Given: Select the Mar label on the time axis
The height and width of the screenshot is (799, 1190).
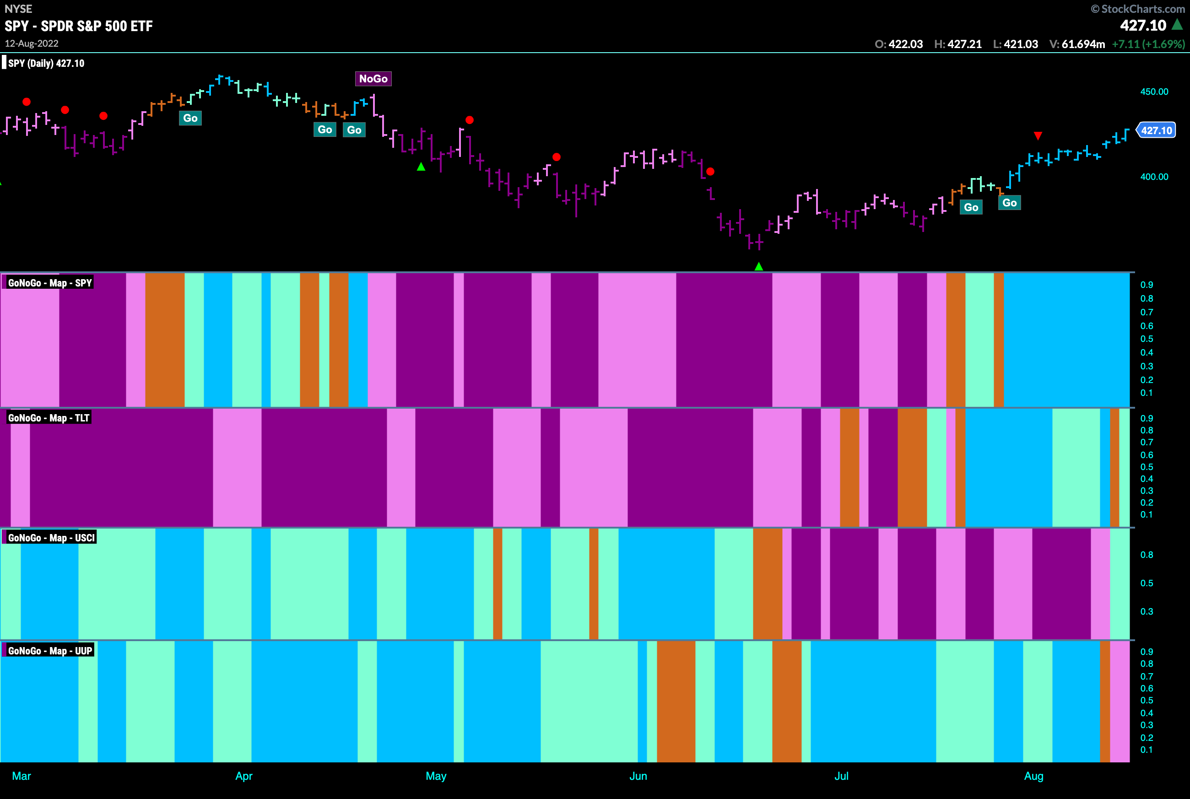Looking at the screenshot, I should (x=22, y=776).
